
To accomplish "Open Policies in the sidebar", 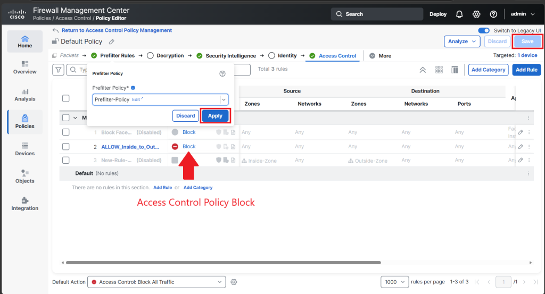I will [x=24, y=122].
